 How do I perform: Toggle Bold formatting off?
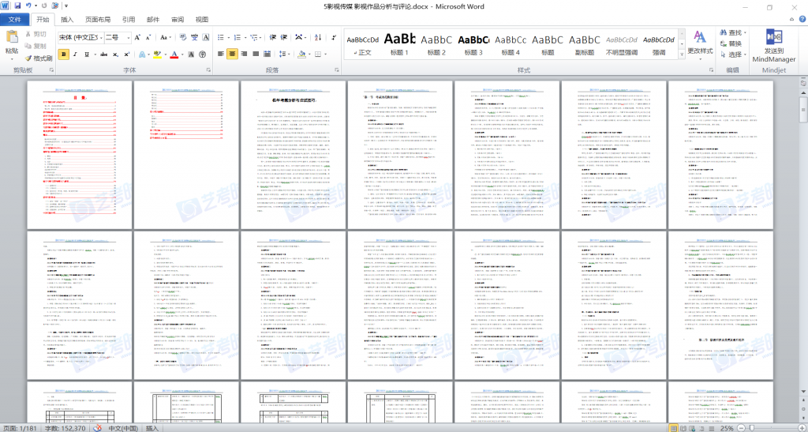[64, 54]
